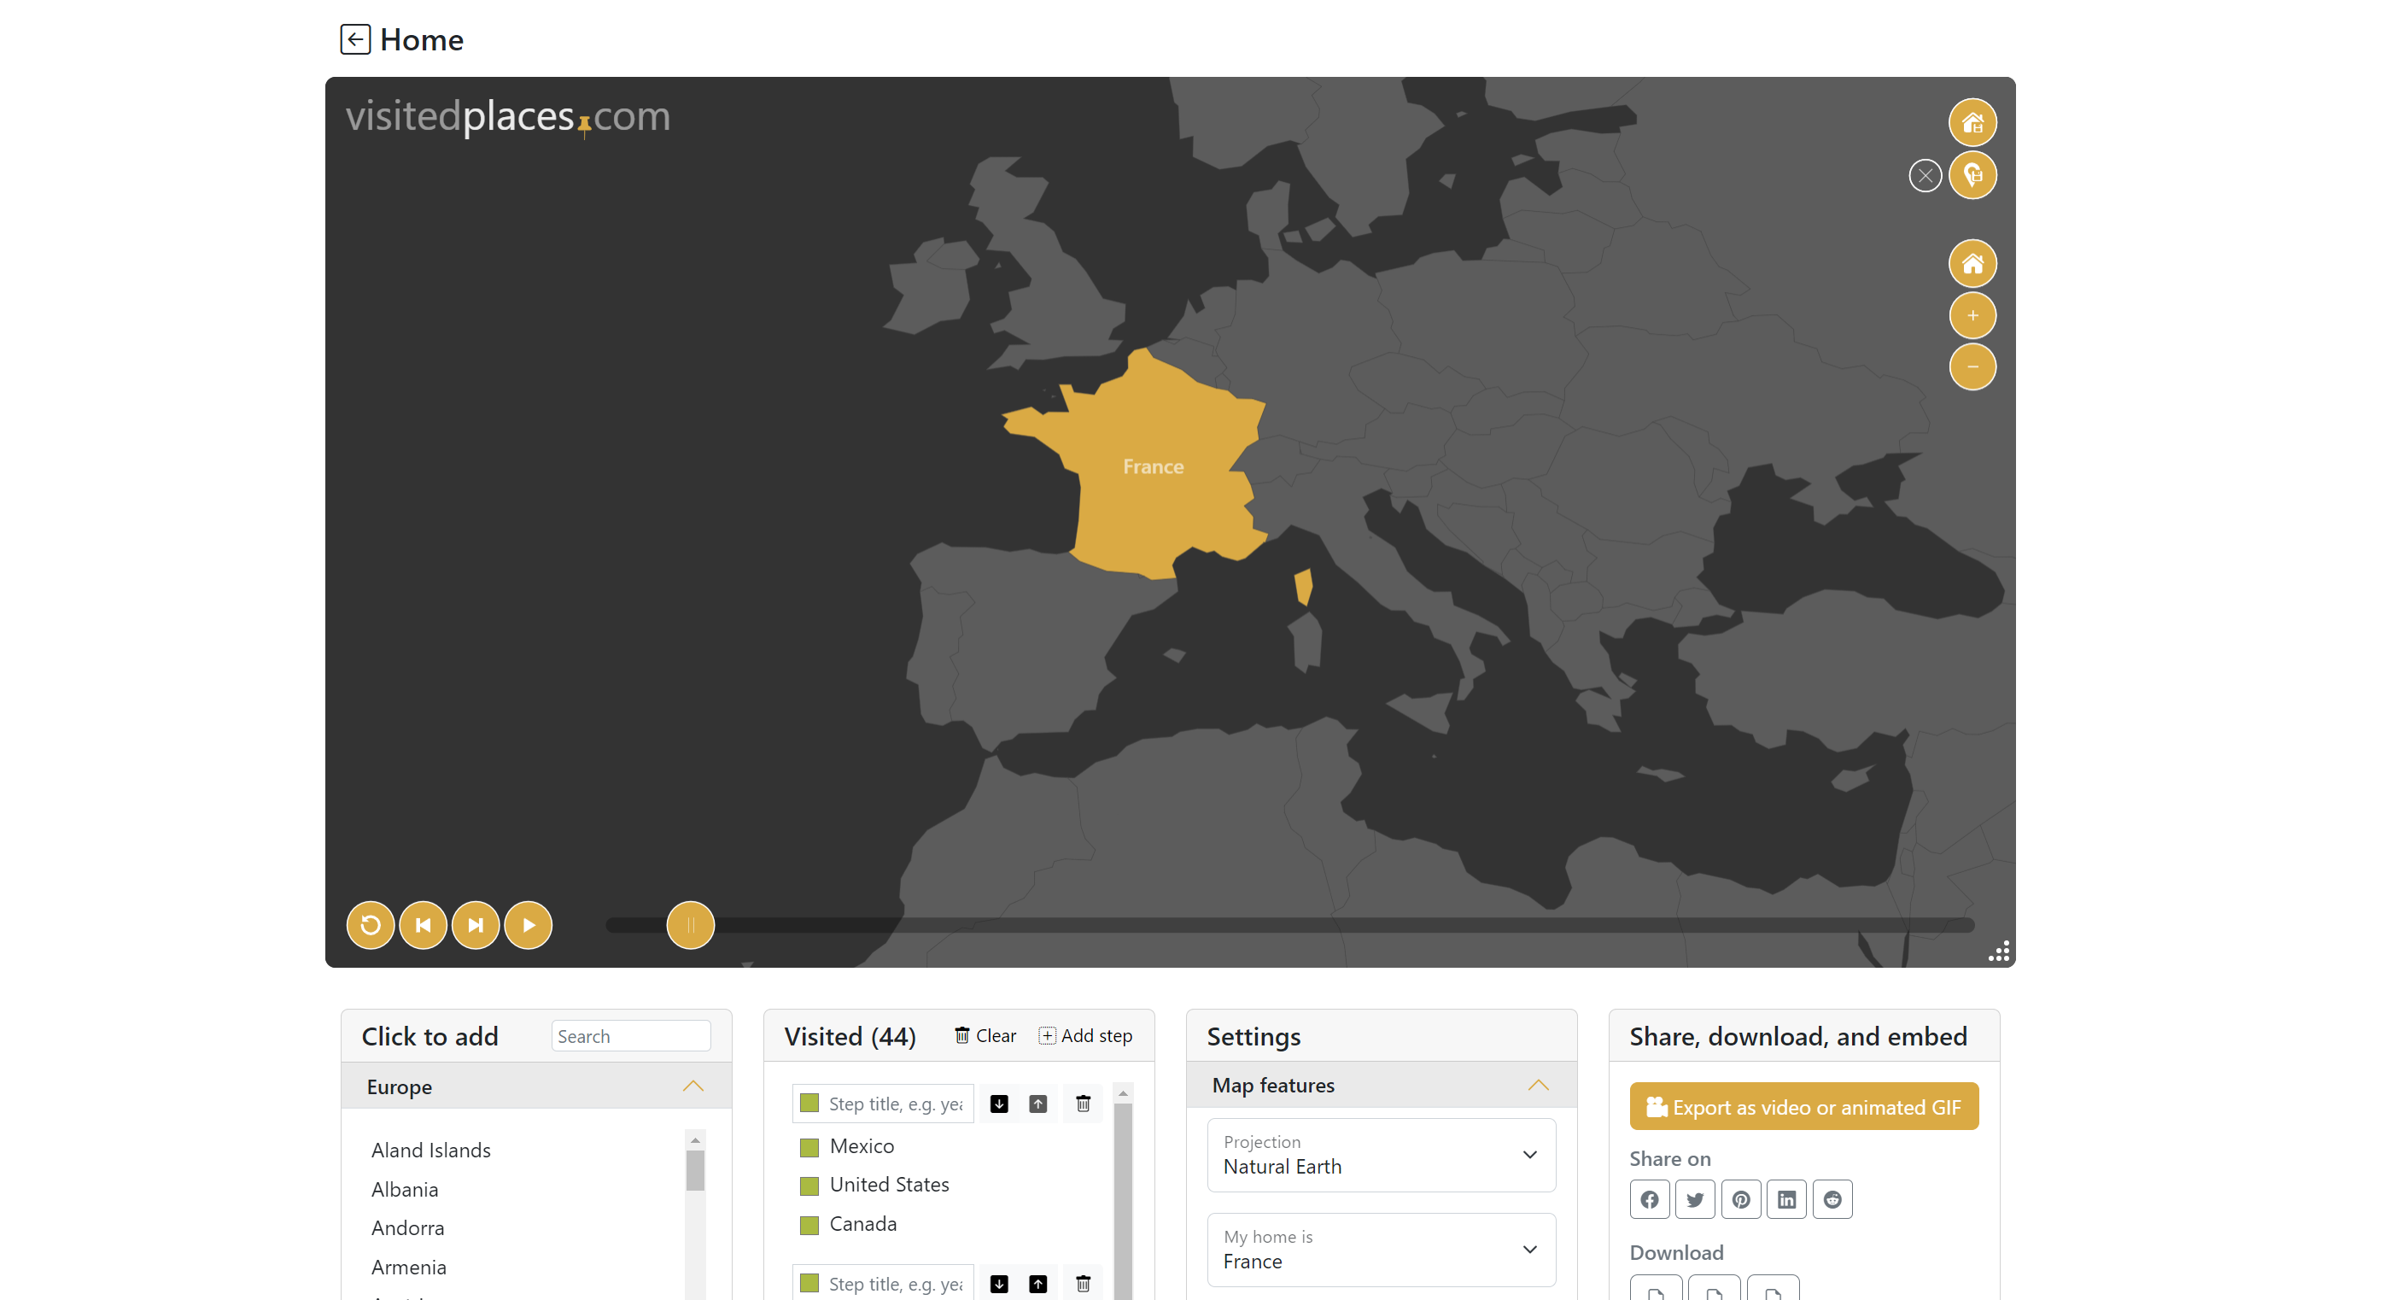Open United States' color swatch
Viewport: 2396px width, 1300px height.
[x=809, y=1186]
